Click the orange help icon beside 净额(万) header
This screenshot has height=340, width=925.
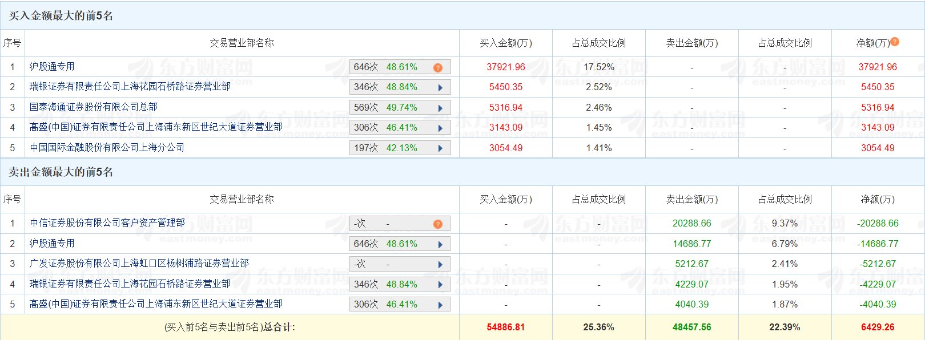(895, 42)
